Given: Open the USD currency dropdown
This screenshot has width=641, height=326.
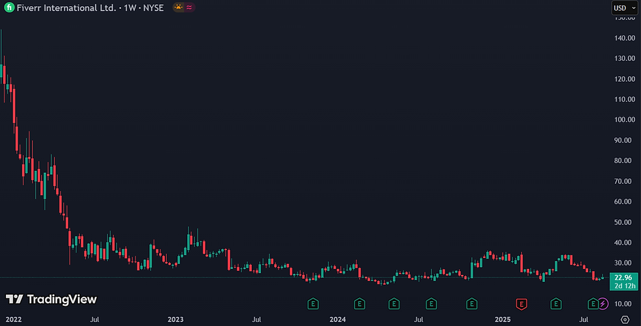Looking at the screenshot, I should point(625,8).
